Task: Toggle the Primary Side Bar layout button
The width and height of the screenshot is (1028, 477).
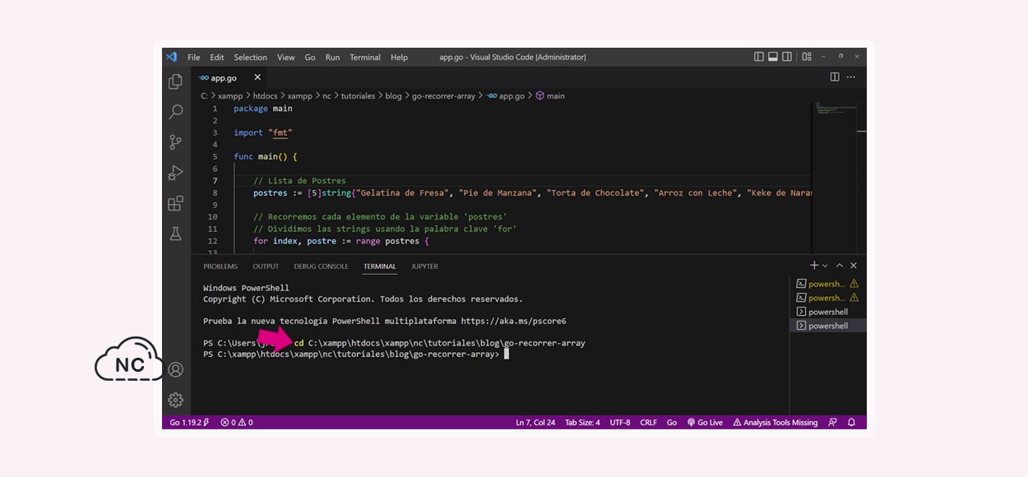Action: click(759, 57)
